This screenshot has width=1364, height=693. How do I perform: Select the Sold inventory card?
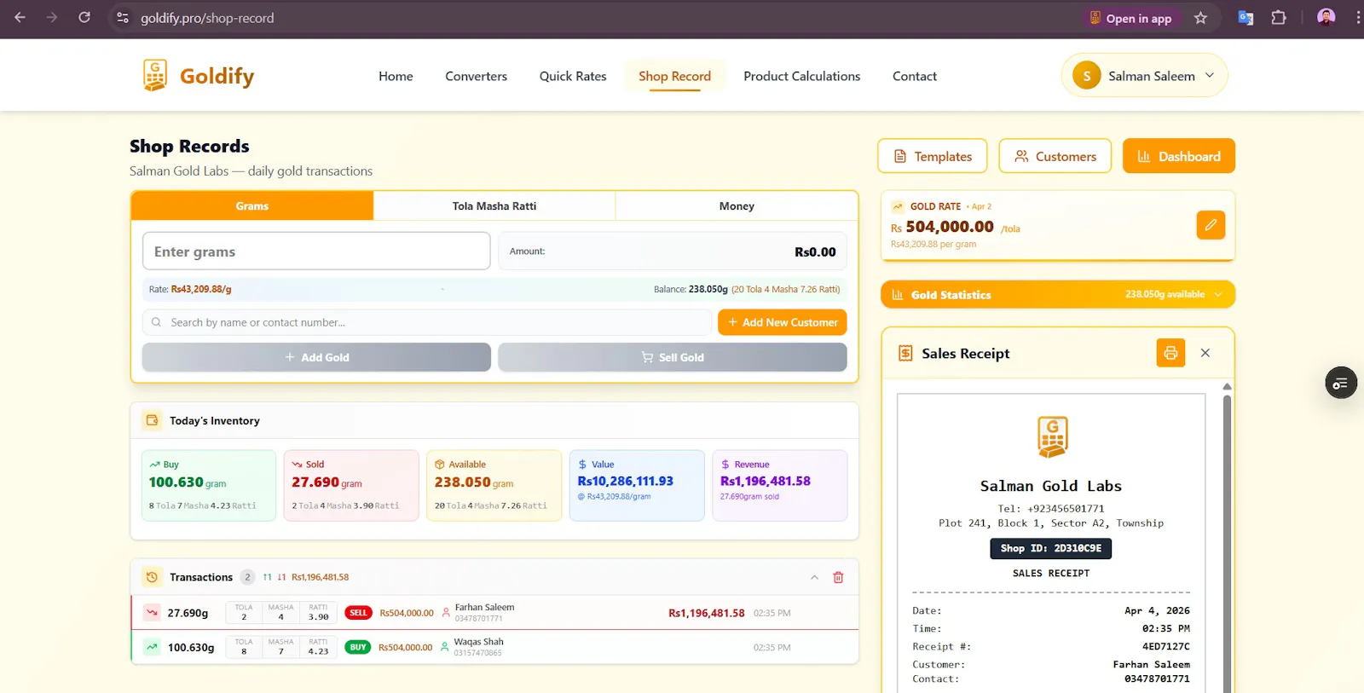[x=351, y=485]
